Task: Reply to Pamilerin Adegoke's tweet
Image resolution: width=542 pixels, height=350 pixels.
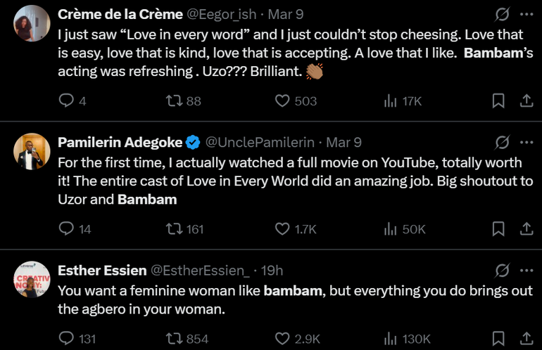Action: point(66,229)
